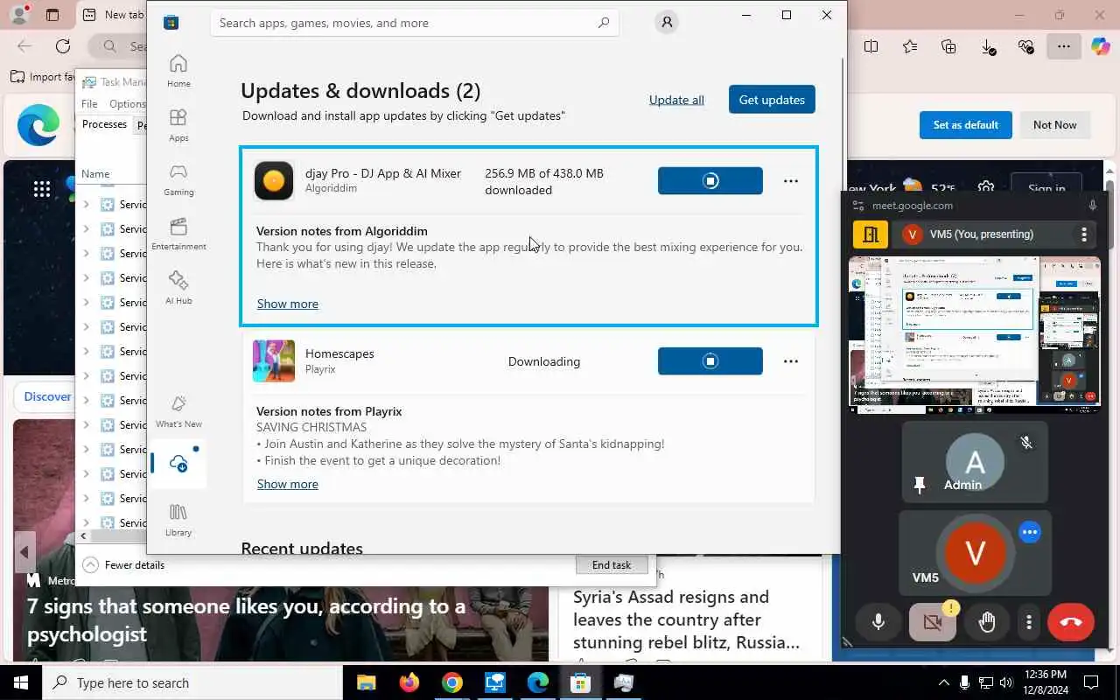This screenshot has width=1120, height=700.
Task: Expand fourth Service Host row in Task Manager
Action: pos(86,277)
